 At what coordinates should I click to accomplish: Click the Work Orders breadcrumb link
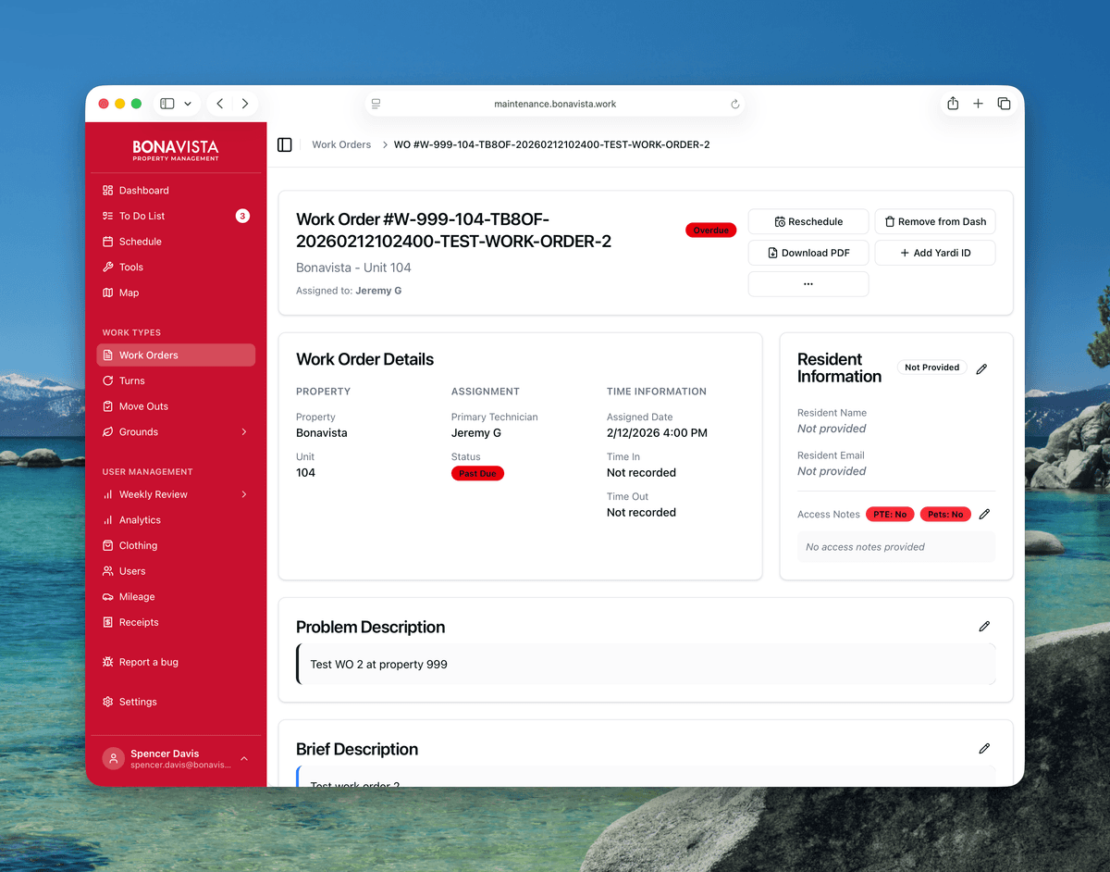[341, 144]
